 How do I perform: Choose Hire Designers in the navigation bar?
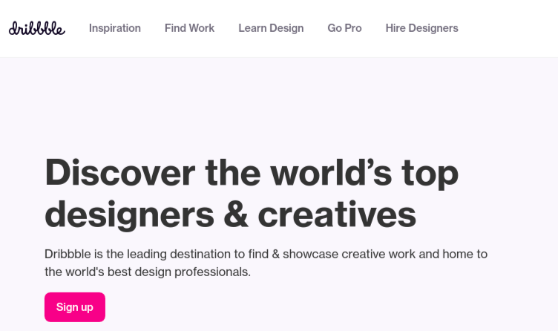421,28
